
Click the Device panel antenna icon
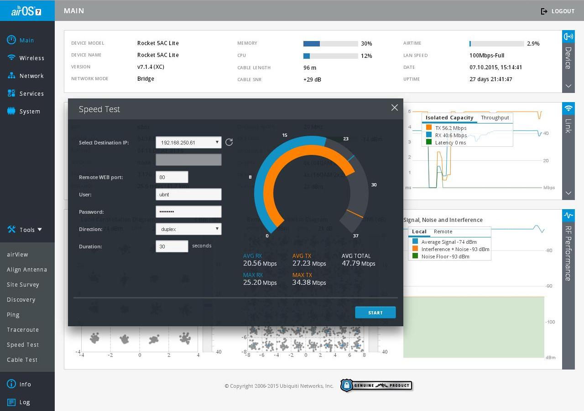point(568,36)
